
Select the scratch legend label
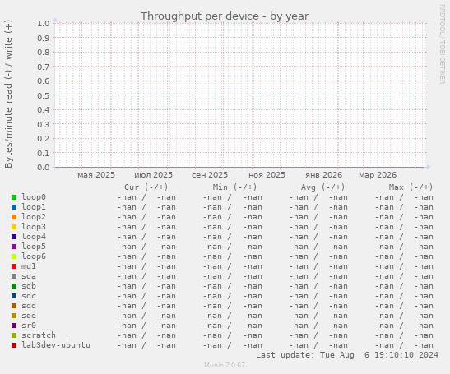(39, 335)
